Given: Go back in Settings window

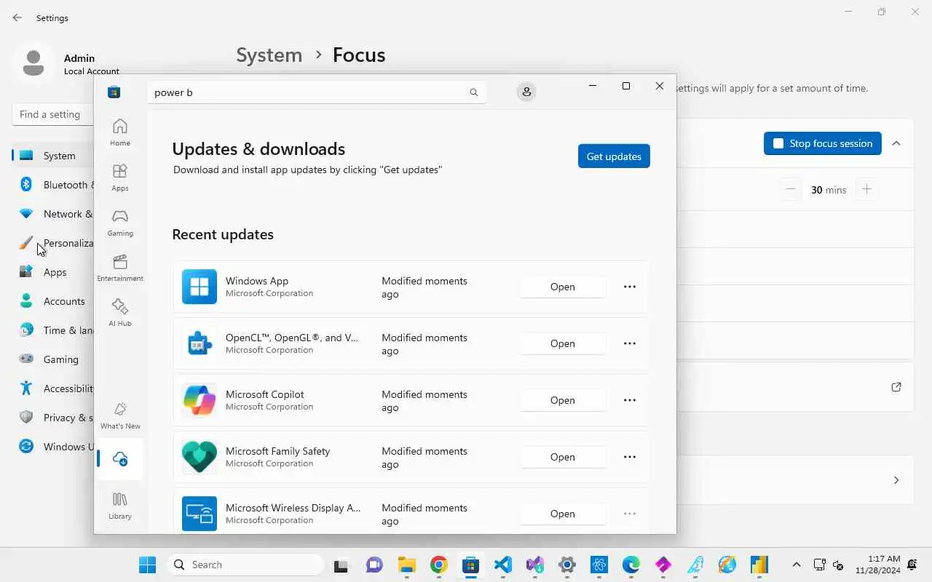Looking at the screenshot, I should [x=17, y=17].
